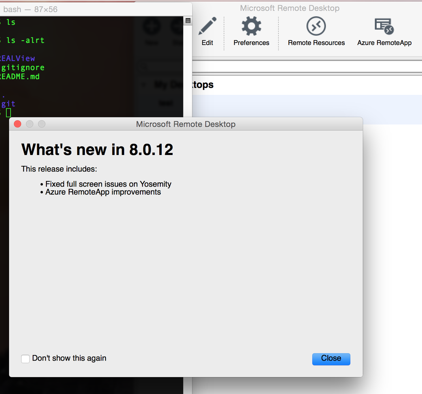Close the What's new dialog with the red button
Screen dimensions: 422x394
tap(18, 124)
